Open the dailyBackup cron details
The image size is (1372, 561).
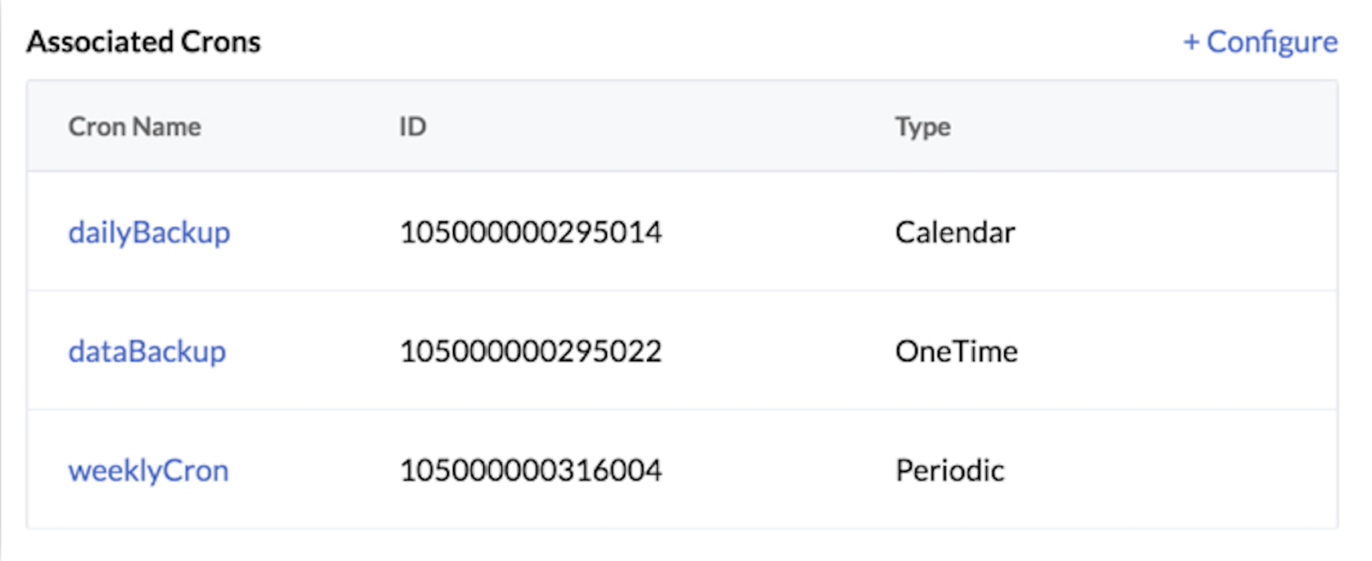point(149,232)
